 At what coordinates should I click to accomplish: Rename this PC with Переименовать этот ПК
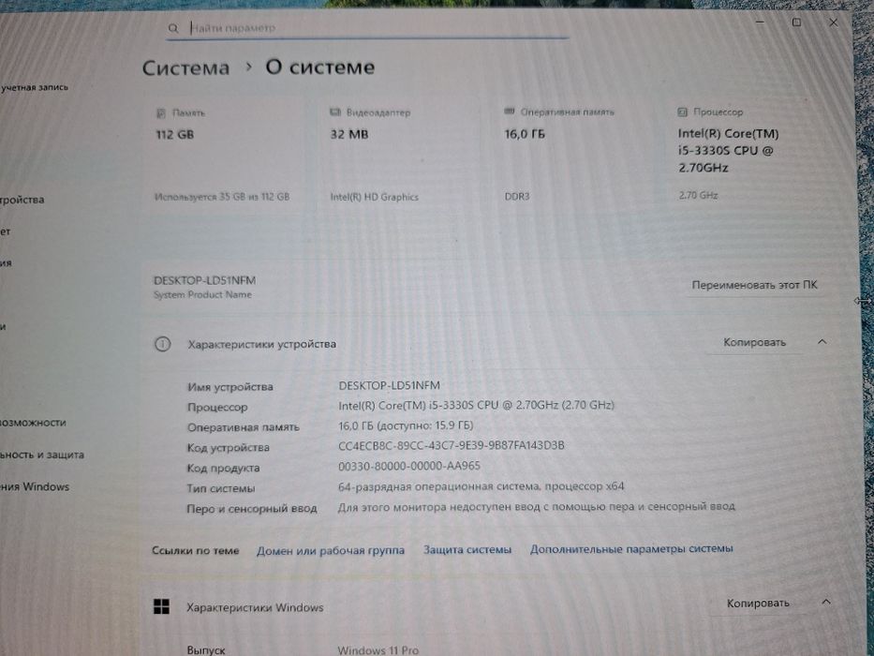pyautogui.click(x=754, y=285)
